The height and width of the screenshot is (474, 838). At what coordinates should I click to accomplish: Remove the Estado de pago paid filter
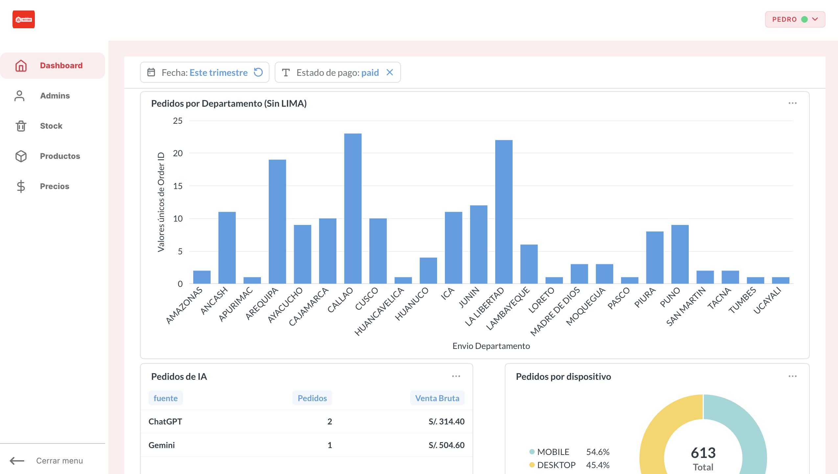point(390,72)
